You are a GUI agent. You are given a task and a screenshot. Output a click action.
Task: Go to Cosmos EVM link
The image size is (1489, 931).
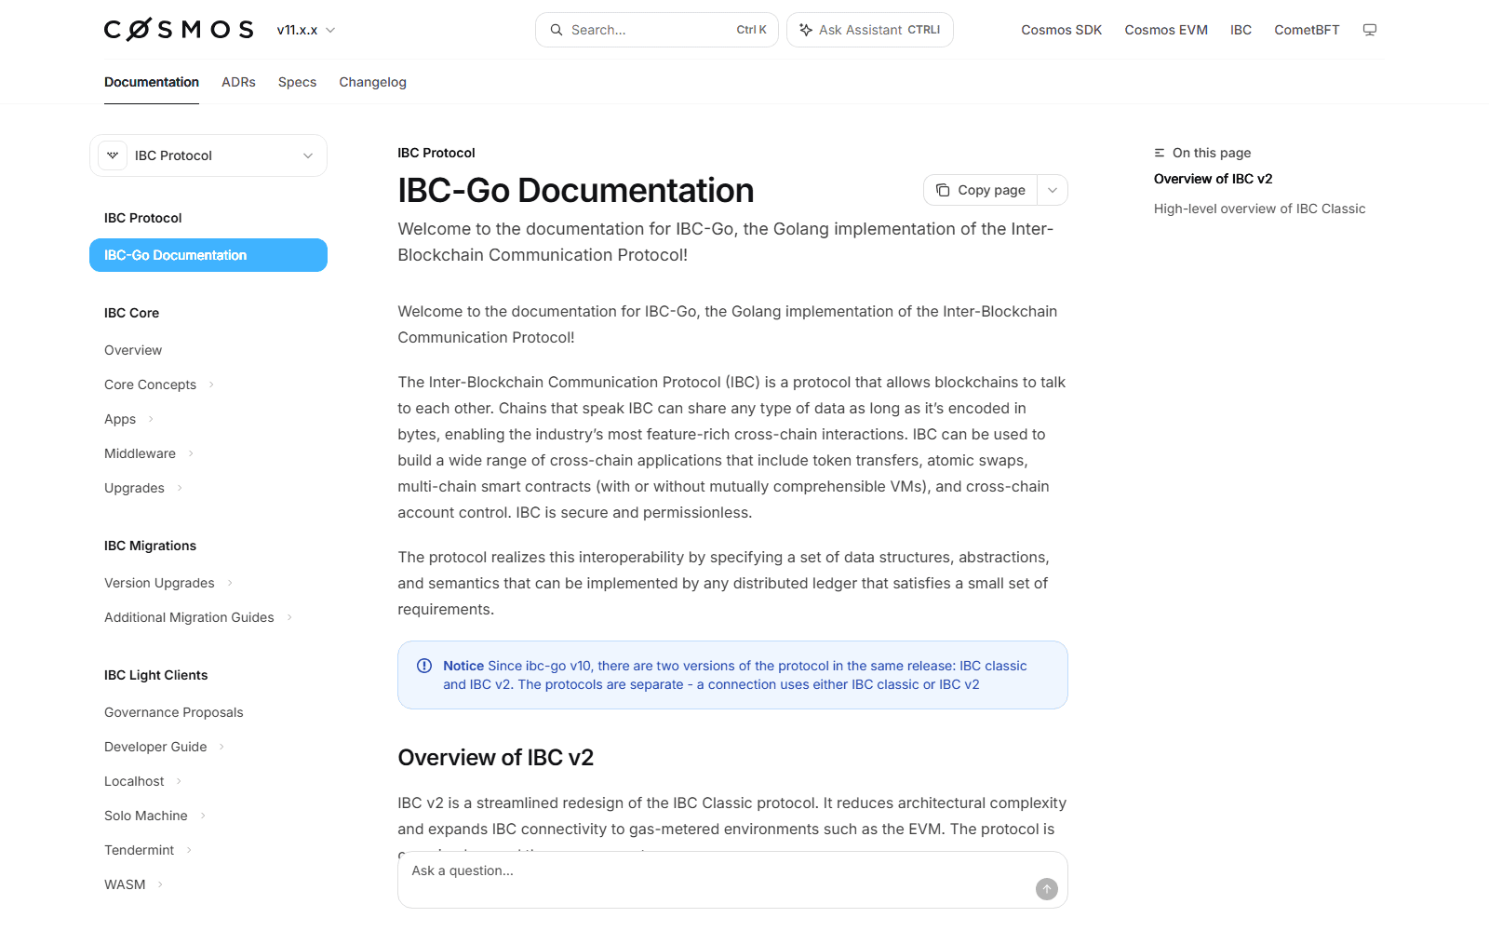pos(1166,30)
